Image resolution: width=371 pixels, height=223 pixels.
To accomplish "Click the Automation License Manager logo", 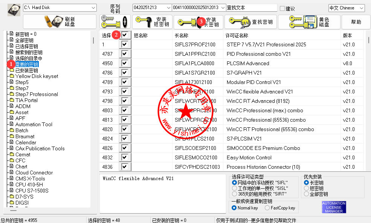I will point(334,207).
